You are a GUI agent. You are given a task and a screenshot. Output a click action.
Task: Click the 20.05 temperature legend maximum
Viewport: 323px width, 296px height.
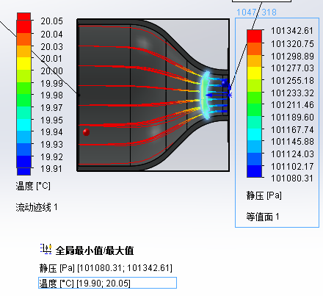(x=51, y=21)
